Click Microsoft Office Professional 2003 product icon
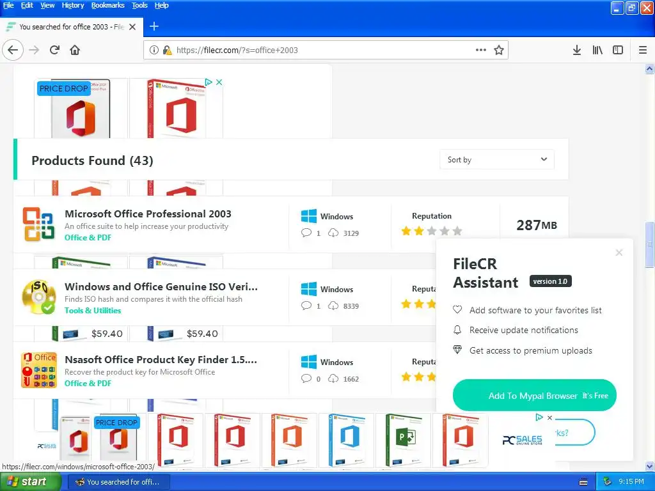Screen dimensions: 655x491 (38, 224)
